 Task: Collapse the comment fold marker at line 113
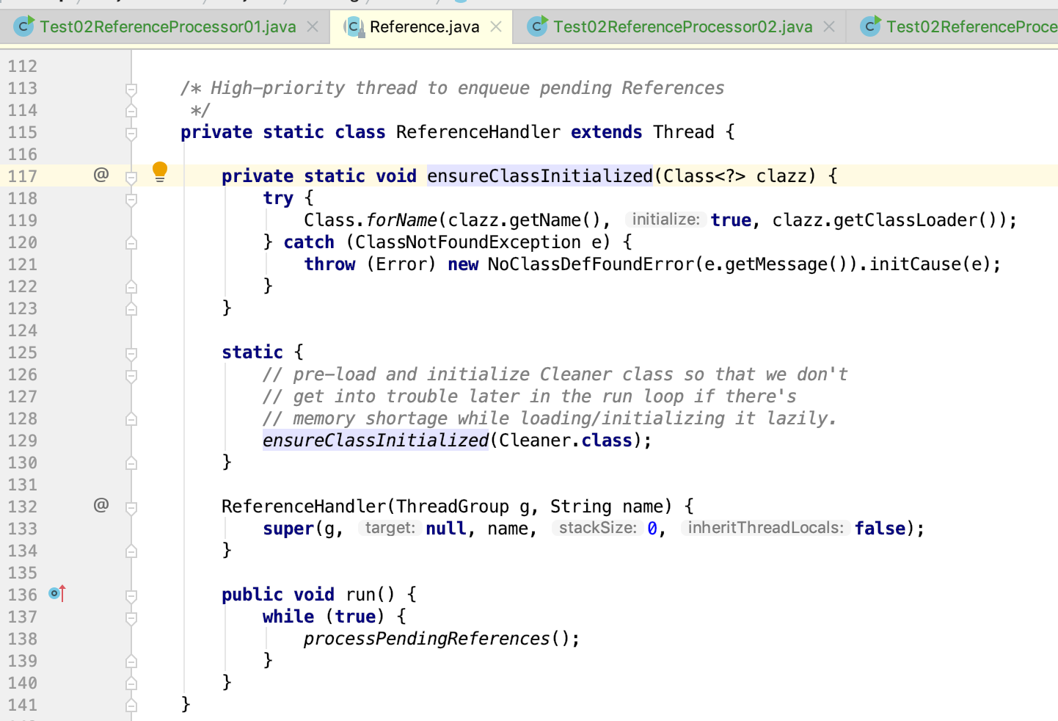pyautogui.click(x=131, y=90)
